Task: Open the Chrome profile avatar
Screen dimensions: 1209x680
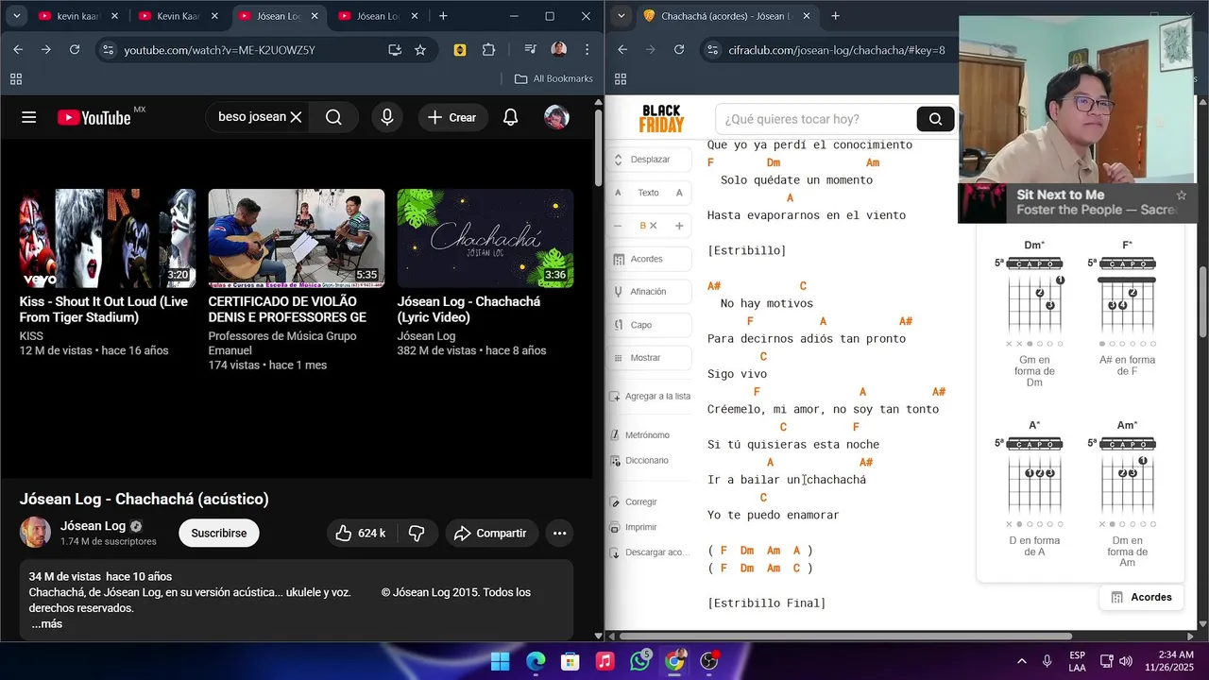Action: (x=559, y=49)
